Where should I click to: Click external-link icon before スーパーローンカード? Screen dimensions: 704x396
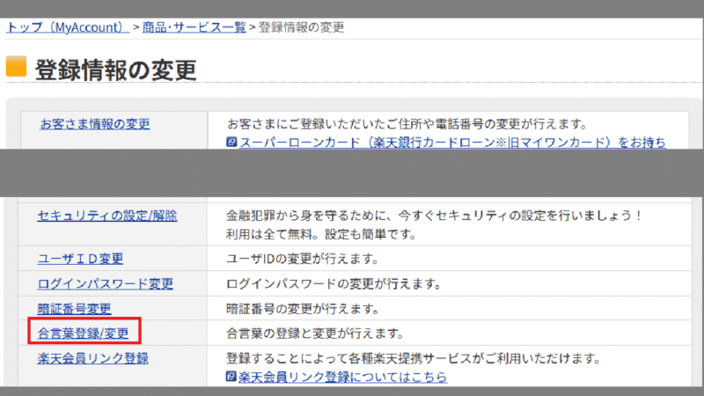(x=231, y=143)
